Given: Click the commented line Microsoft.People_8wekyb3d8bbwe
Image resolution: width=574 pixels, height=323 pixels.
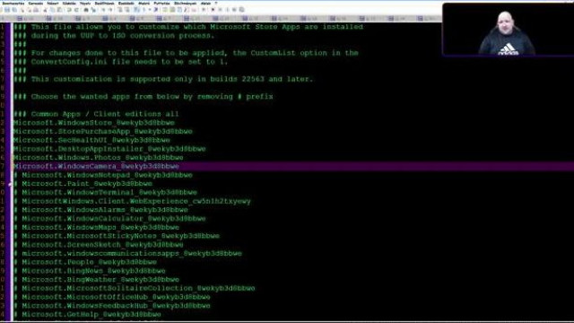Looking at the screenshot, I should [85, 262].
